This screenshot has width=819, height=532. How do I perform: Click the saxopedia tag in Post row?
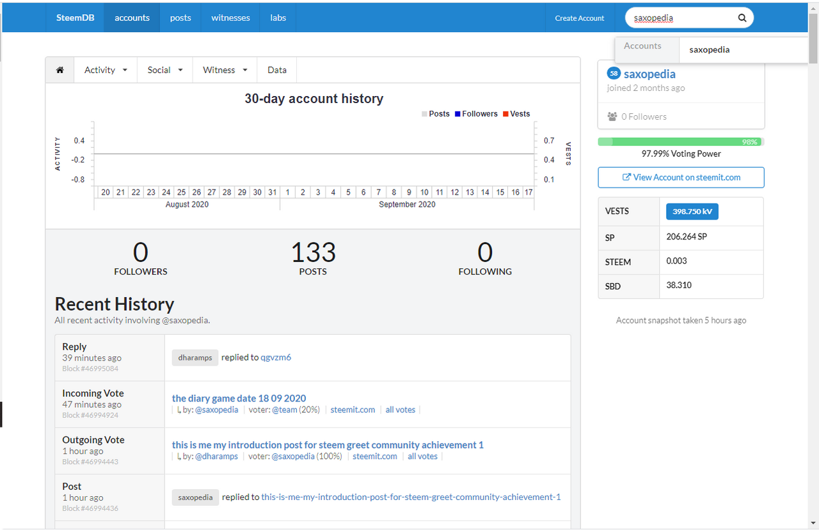click(195, 497)
